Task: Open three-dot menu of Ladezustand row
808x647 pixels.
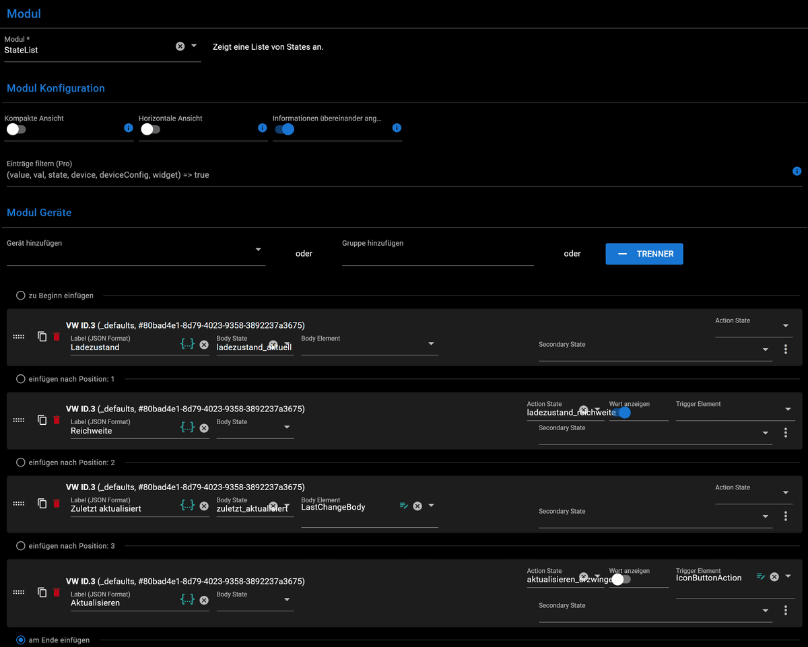Action: [x=786, y=349]
